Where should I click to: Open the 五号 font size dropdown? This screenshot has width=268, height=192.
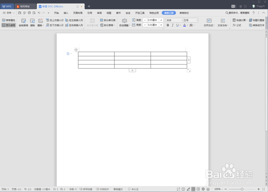pyautogui.click(x=197, y=20)
